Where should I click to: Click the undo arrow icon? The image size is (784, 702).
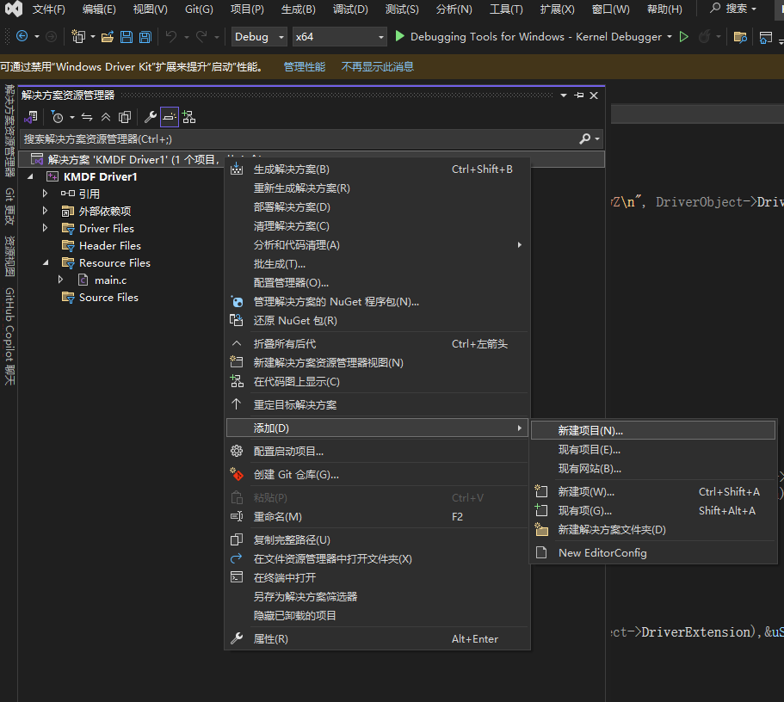pos(171,36)
